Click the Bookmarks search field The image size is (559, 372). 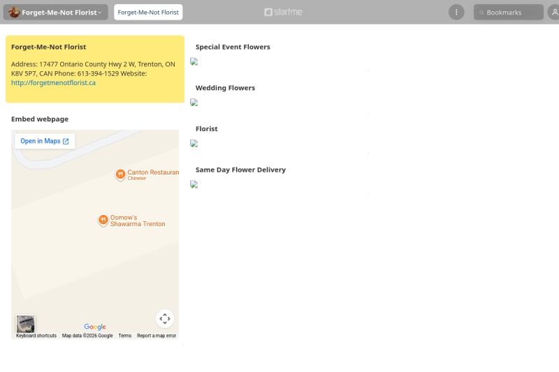[x=509, y=12]
